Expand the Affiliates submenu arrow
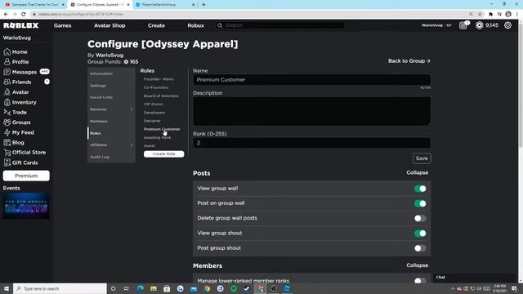 (132, 145)
